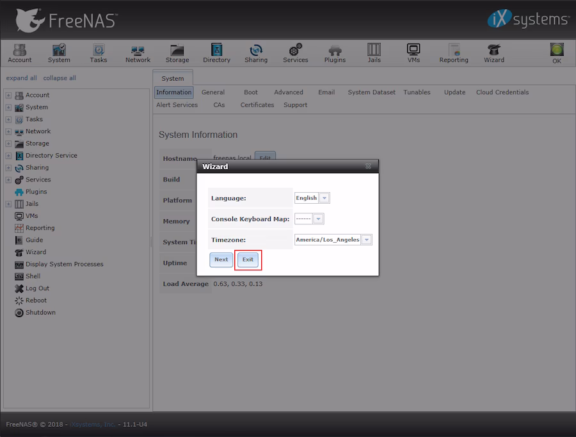Click the green OK alert status icon
The image size is (576, 437).
[557, 53]
